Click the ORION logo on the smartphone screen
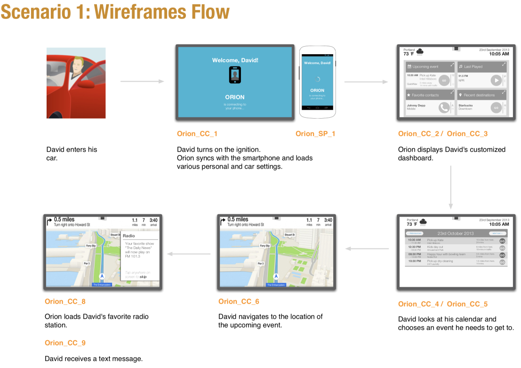This screenshot has width=521, height=368. (317, 90)
